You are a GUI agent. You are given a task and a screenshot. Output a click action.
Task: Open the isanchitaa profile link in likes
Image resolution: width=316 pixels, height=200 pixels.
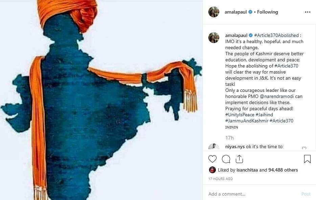coord(247,170)
